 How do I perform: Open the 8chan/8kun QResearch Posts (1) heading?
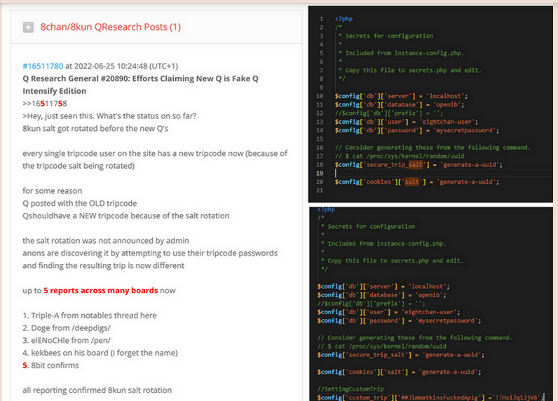click(x=110, y=27)
